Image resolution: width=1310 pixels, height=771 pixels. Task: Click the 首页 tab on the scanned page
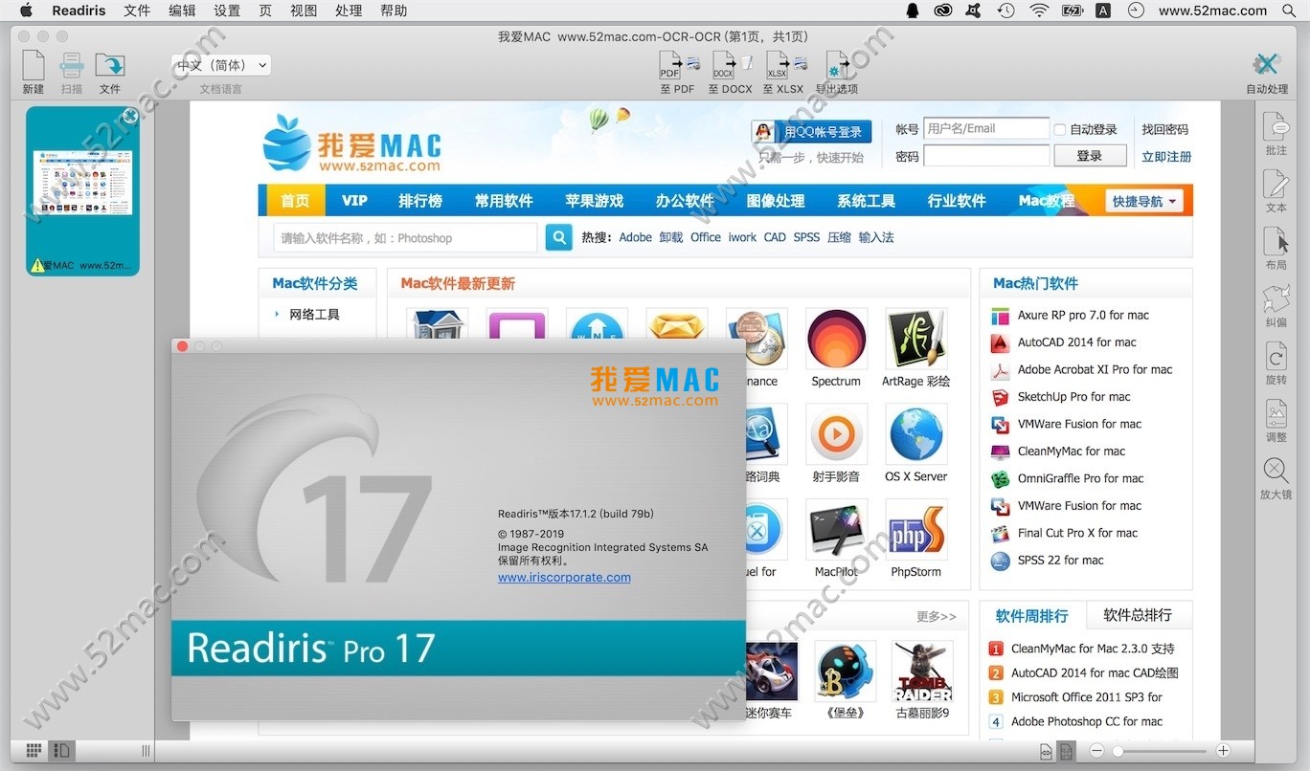coord(295,201)
